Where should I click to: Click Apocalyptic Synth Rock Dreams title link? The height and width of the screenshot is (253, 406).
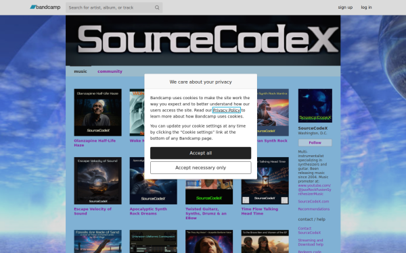[148, 211]
